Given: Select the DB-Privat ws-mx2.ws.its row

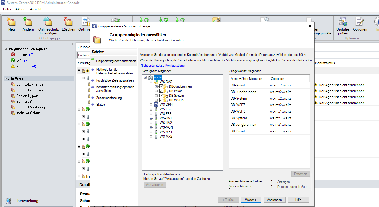Looking at the screenshot, I should pyautogui.click(x=269, y=85).
